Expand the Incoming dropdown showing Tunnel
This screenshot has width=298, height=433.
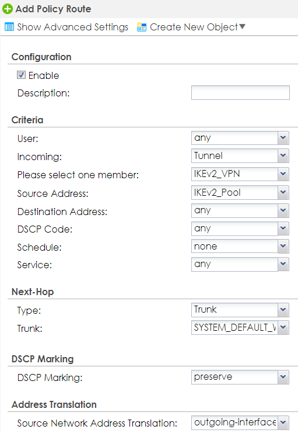(240, 156)
